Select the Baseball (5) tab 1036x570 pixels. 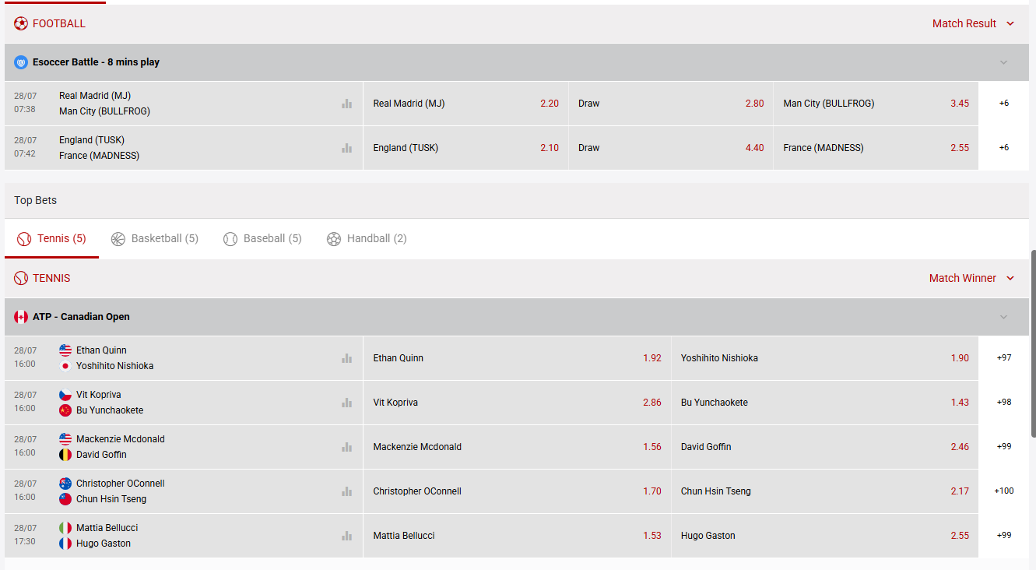click(262, 238)
